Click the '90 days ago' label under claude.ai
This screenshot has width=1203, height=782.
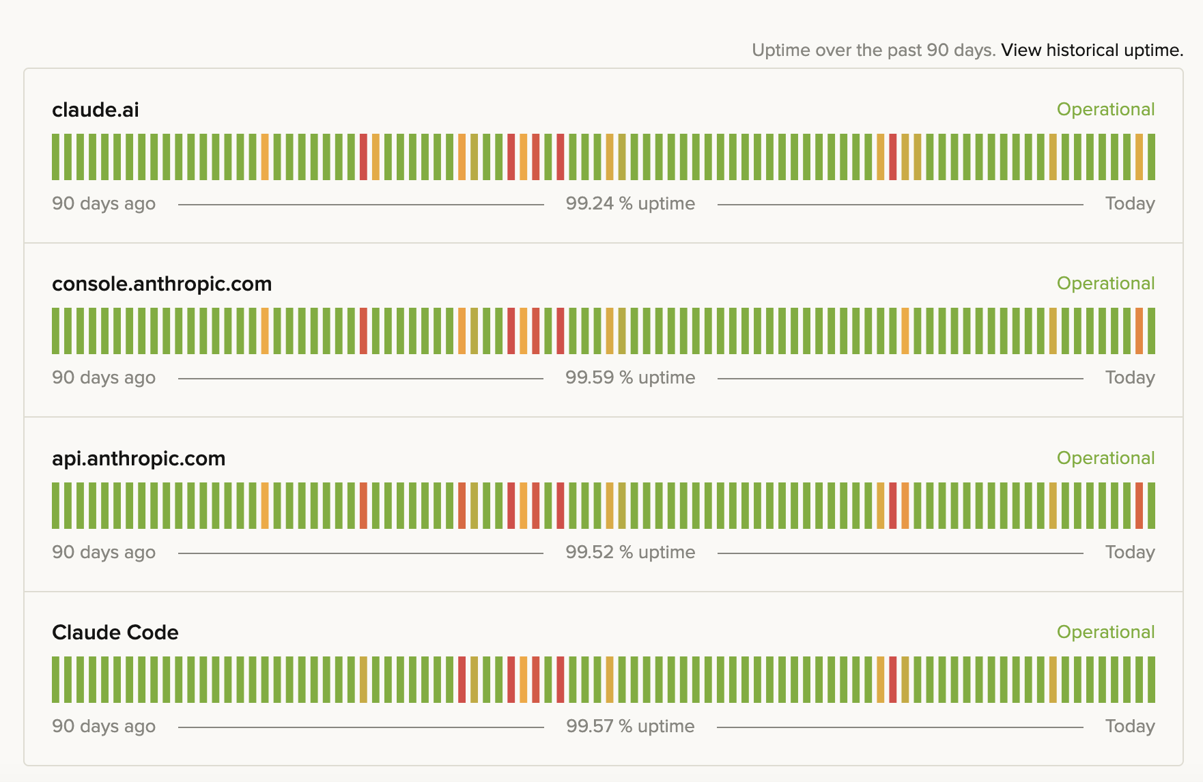click(104, 203)
